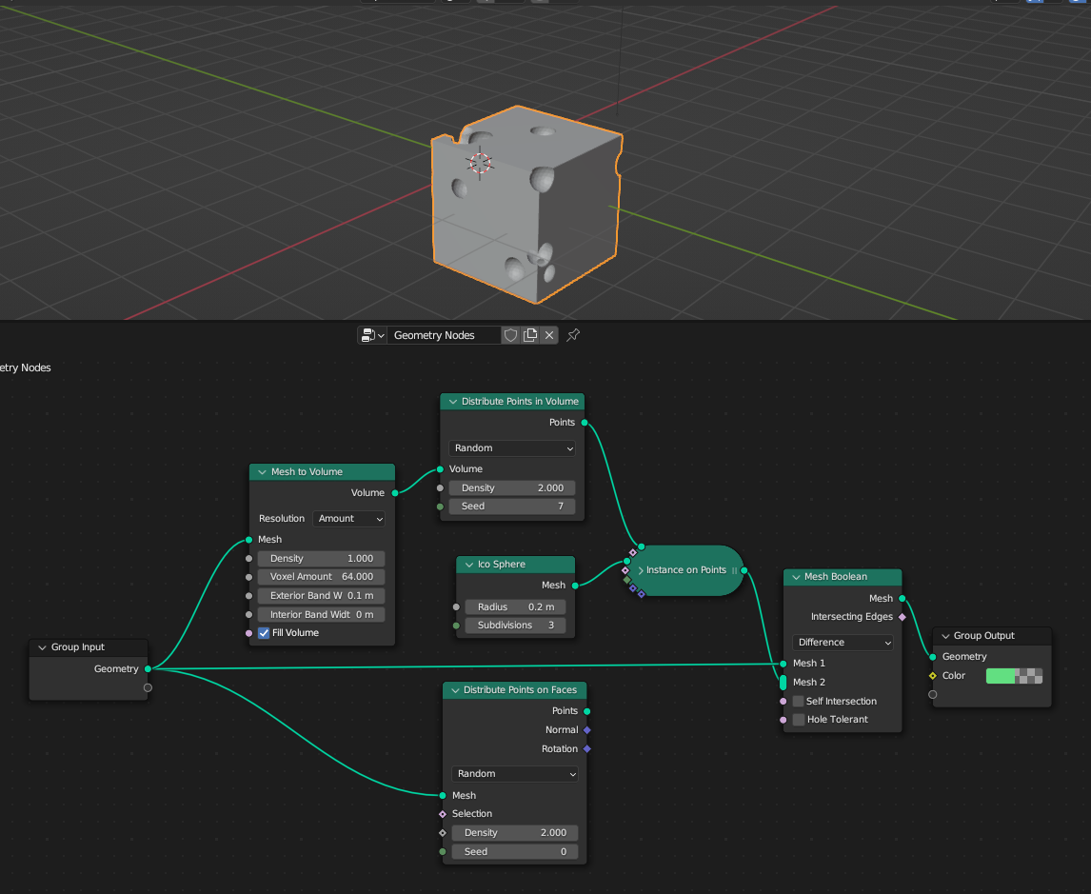Image resolution: width=1091 pixels, height=894 pixels.
Task: Click the Rotation output socket on Distribute Points on Faces
Action: [586, 748]
